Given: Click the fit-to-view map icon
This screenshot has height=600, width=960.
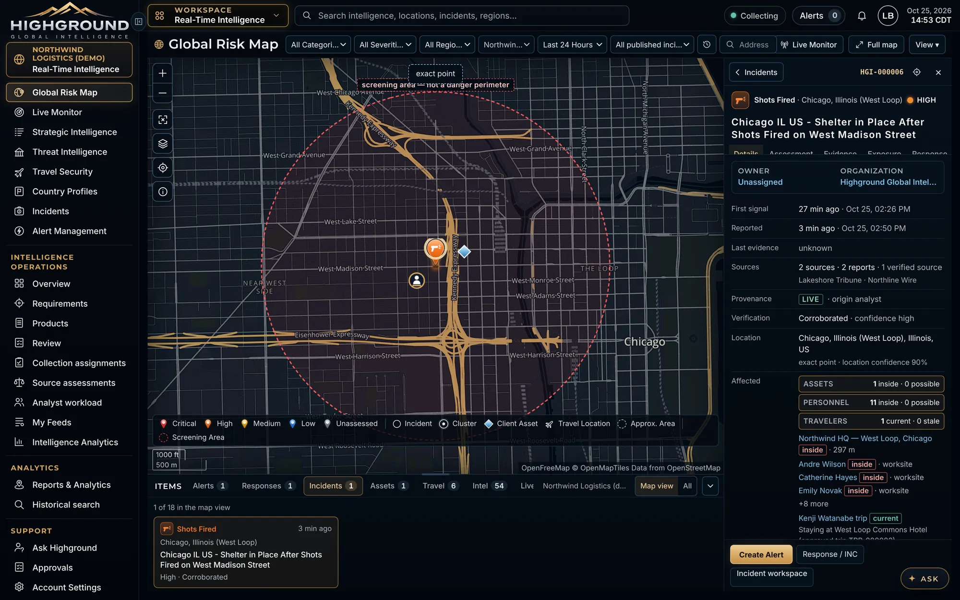Looking at the screenshot, I should 163,120.
